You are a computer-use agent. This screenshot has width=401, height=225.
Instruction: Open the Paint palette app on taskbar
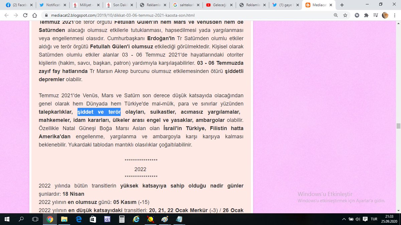pyautogui.click(x=165, y=219)
